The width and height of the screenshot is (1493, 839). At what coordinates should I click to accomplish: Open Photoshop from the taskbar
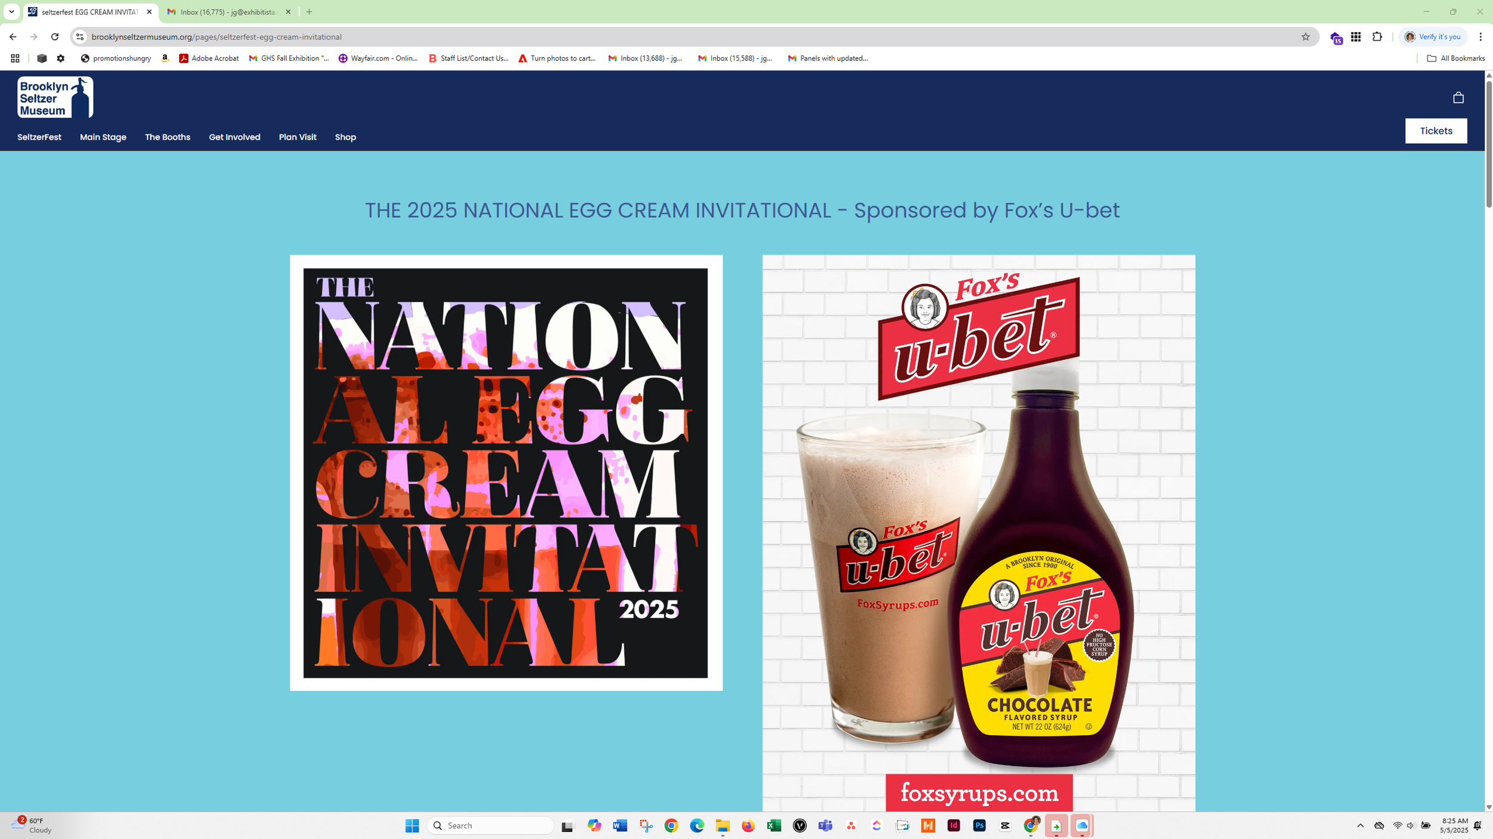tap(979, 825)
